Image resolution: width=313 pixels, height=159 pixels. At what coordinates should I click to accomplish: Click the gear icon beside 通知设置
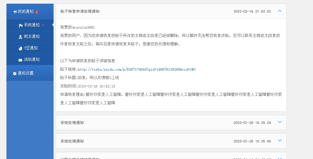click(15, 73)
